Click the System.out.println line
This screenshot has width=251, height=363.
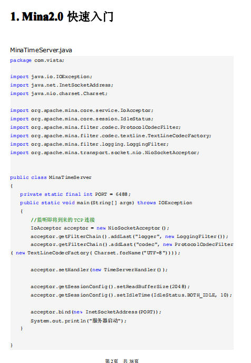click(x=79, y=321)
